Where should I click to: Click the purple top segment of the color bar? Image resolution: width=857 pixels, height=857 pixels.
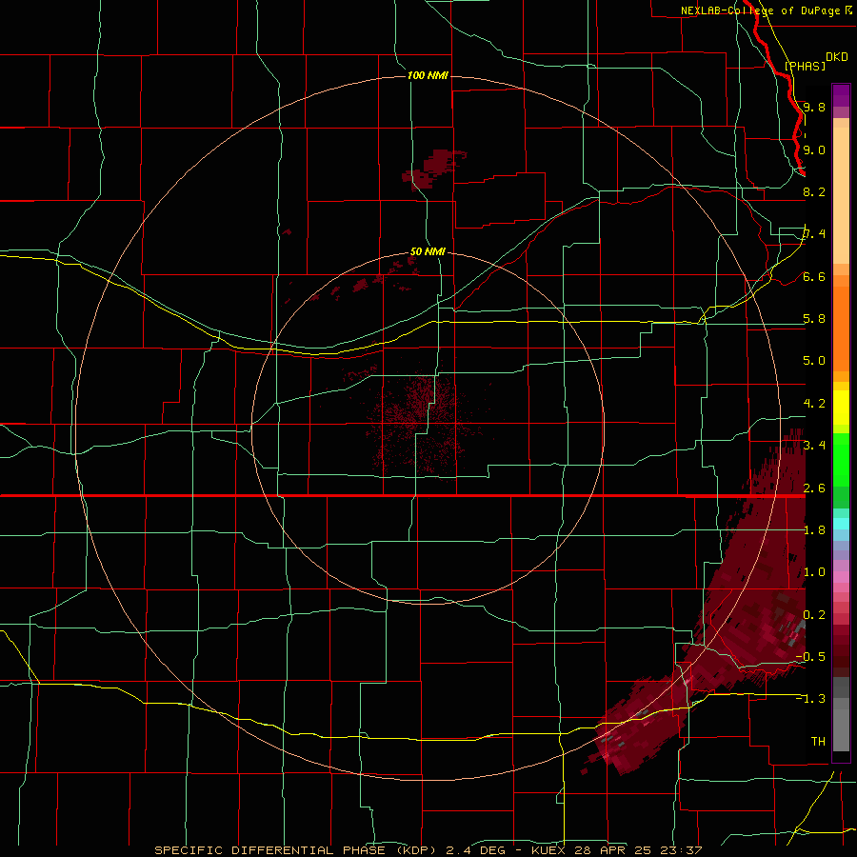coord(841,95)
